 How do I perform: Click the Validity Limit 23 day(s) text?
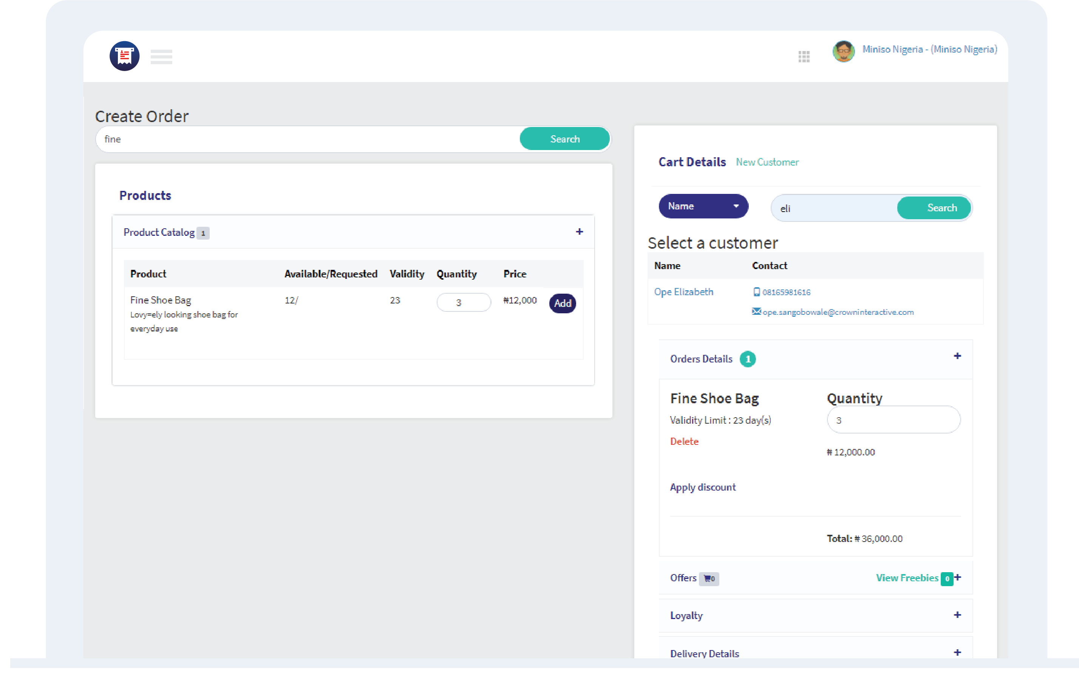(720, 420)
